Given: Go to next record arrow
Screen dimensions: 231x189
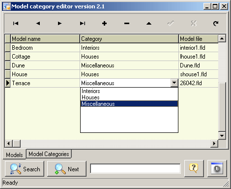Looking at the screenshot, I should (60, 23).
